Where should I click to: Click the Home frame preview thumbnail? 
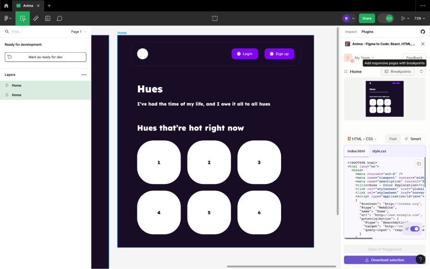tap(384, 98)
